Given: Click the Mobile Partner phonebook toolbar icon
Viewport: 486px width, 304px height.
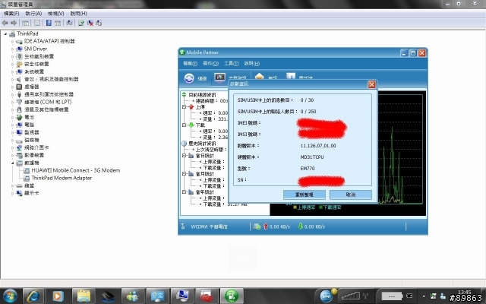Looking at the screenshot, I should (291, 76).
